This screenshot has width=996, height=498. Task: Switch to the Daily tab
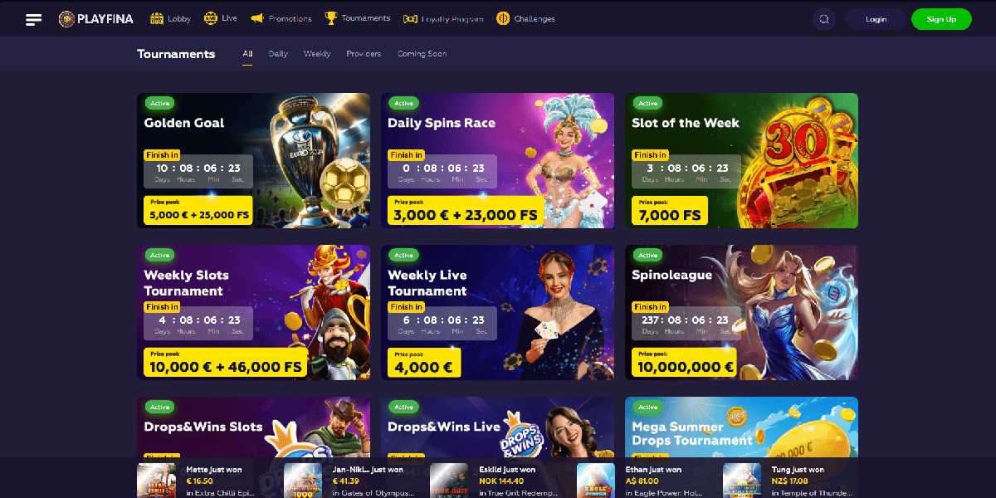coord(278,54)
